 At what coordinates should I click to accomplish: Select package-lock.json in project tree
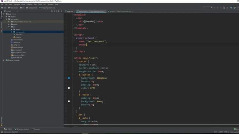pos(18,52)
